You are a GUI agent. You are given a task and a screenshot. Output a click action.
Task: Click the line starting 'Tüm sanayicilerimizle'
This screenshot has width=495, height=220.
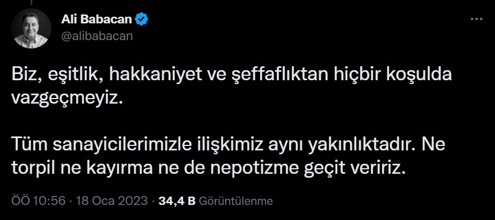(x=228, y=145)
